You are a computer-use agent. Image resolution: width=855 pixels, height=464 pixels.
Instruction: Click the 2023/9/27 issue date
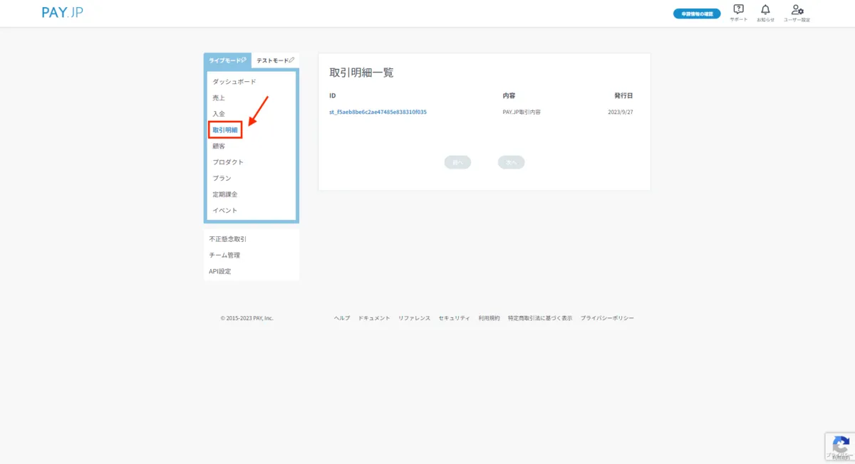(620, 112)
